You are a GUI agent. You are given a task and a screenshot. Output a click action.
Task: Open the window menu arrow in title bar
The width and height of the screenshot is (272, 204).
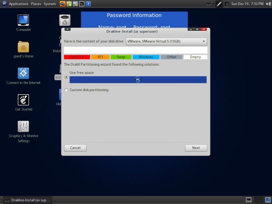pyautogui.click(x=68, y=29)
